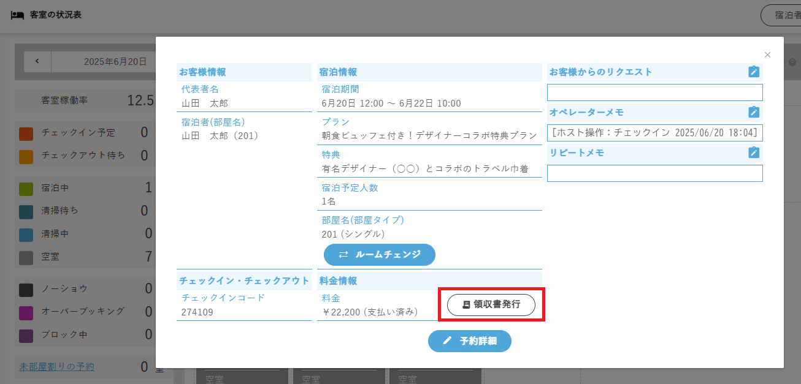Focus the お客様からのリクエスト text field
Viewport: 801px width, 384px height.
(x=654, y=92)
